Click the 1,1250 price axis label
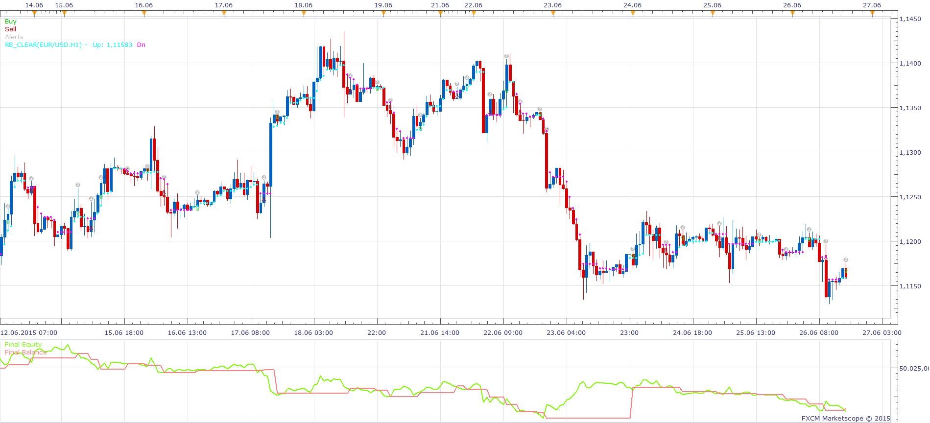The image size is (930, 423). (x=910, y=197)
